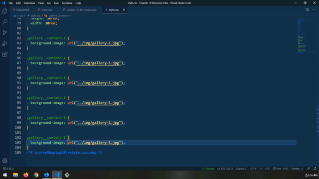Screen dimensions: 319x179
Task: Switch to the style.scss tab
Action: [45, 10]
